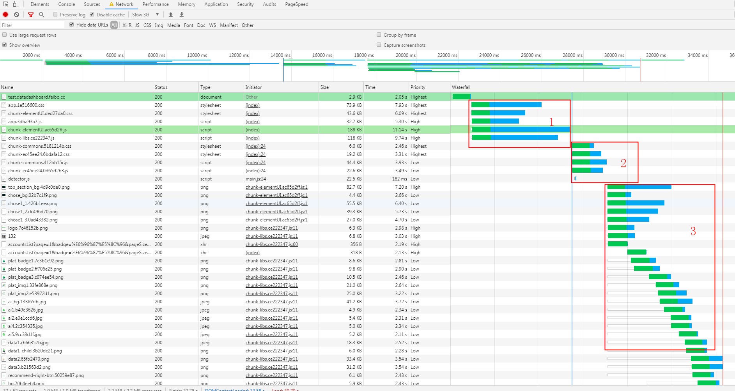735x391 pixels.
Task: Open the Performance tab
Action: point(156,4)
